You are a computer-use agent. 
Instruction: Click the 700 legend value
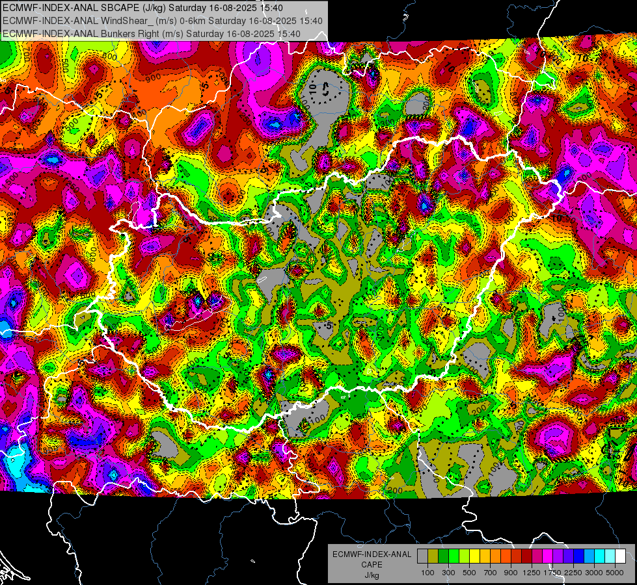coord(491,573)
